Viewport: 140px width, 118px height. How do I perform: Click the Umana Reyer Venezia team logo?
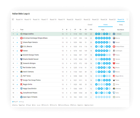pyautogui.click(x=21, y=42)
